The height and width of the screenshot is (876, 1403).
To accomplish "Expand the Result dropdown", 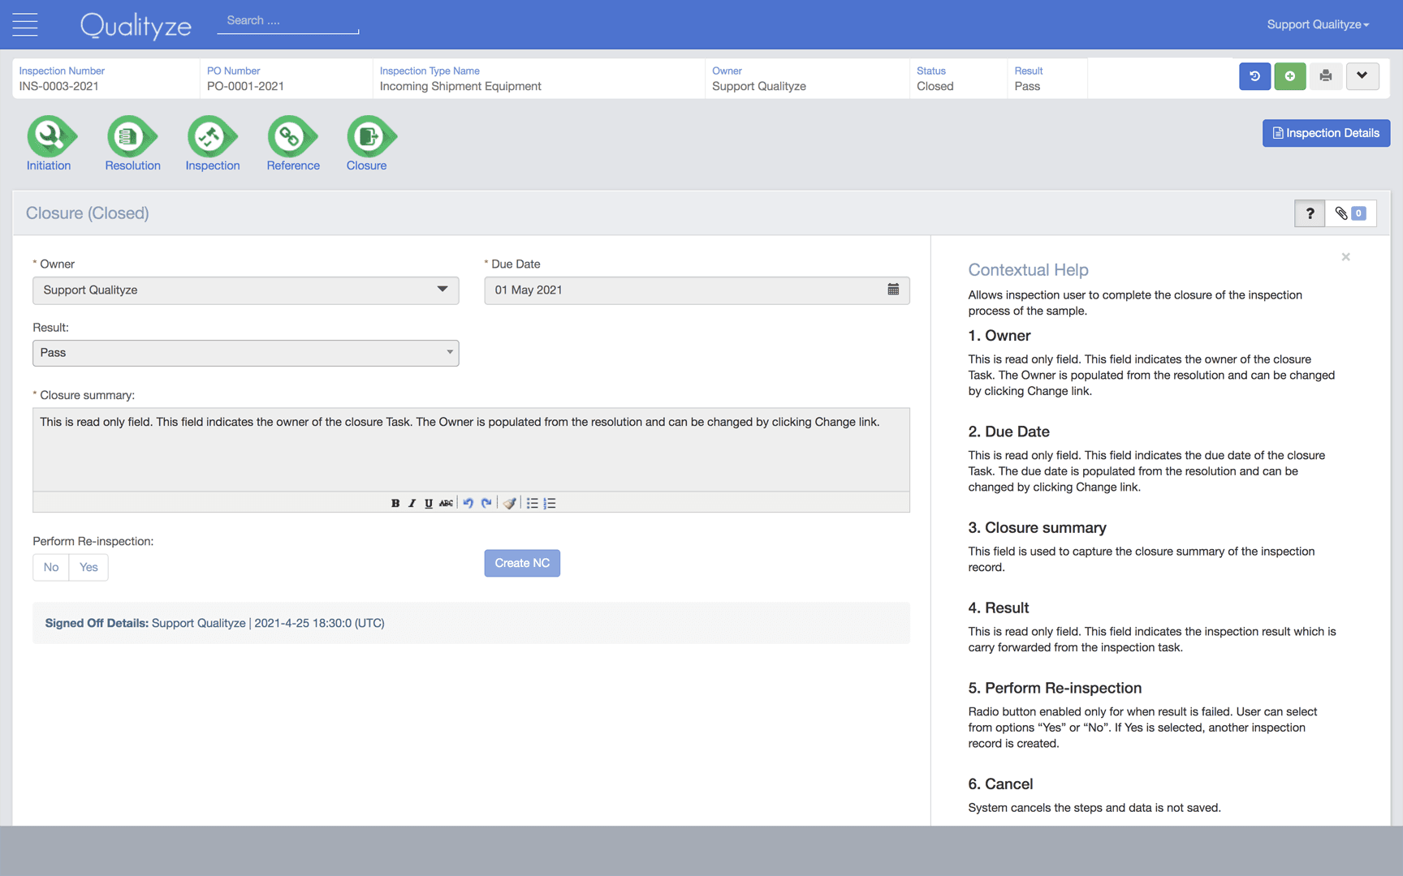I will (x=449, y=352).
